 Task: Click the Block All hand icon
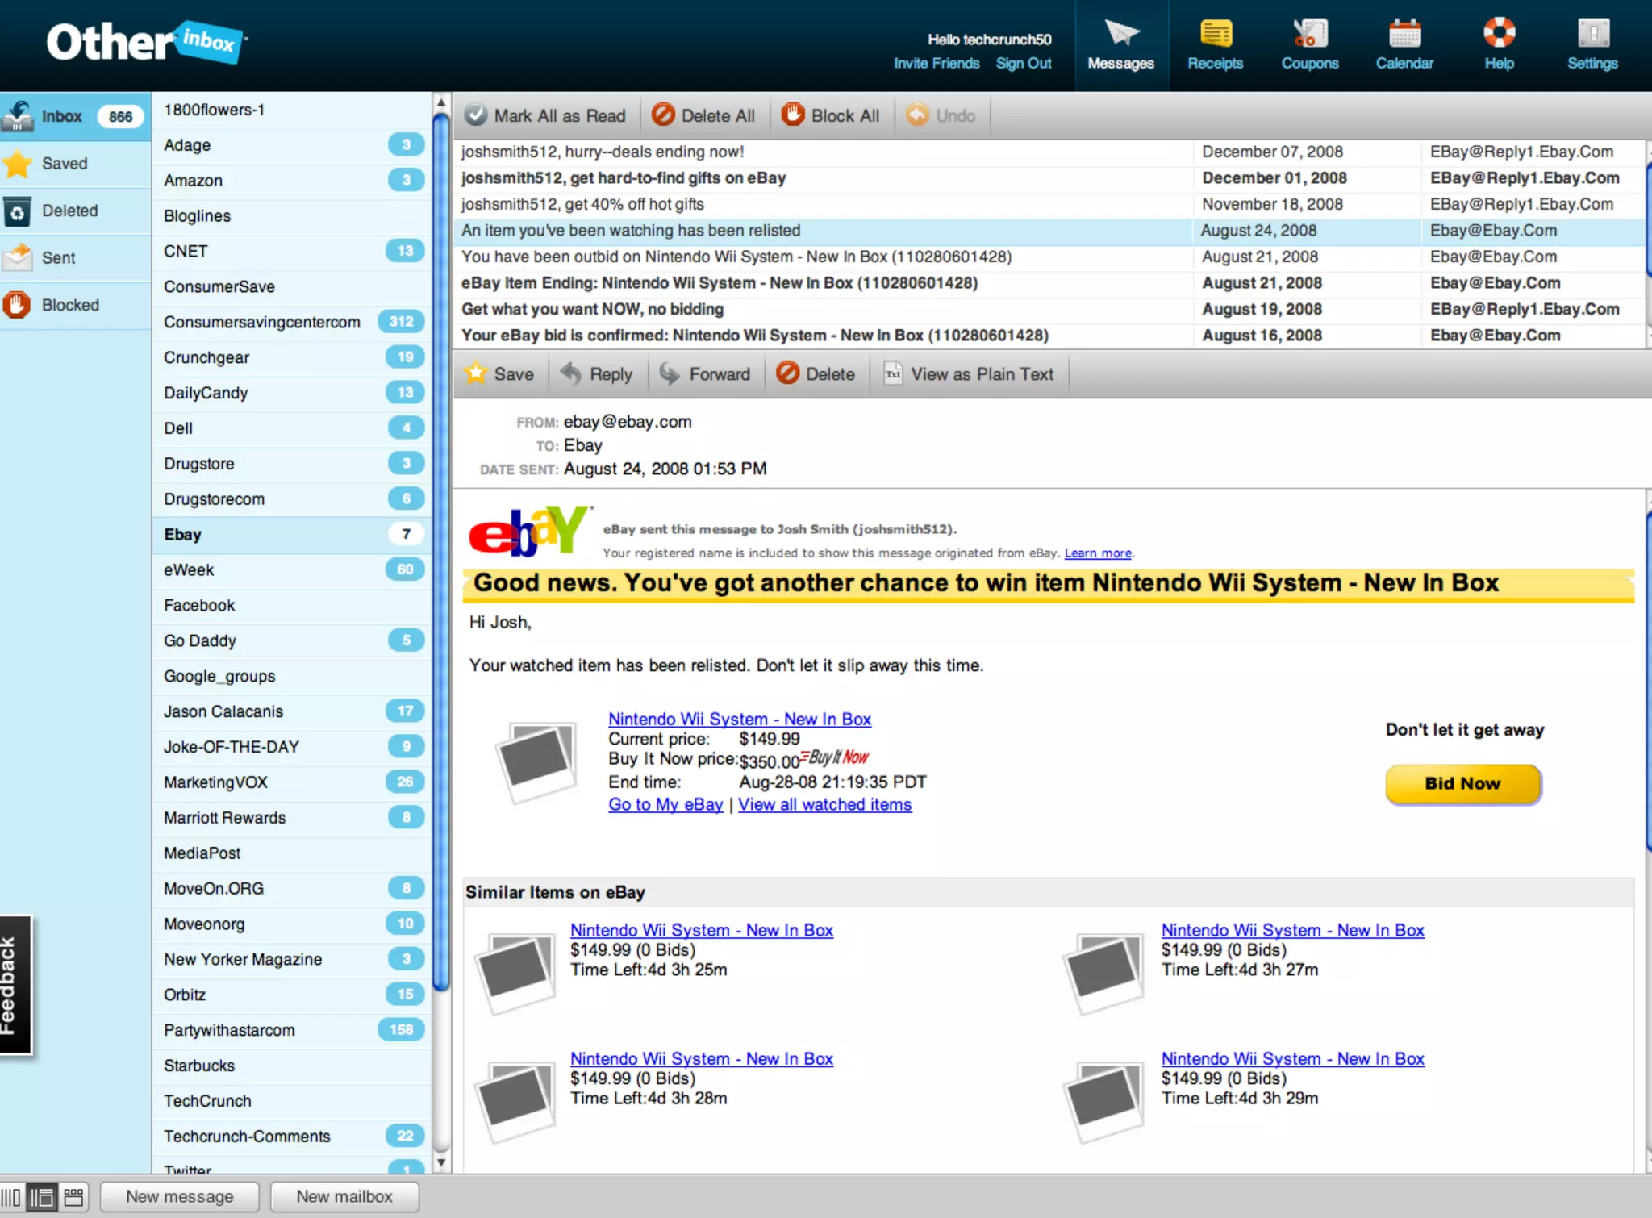pos(793,115)
